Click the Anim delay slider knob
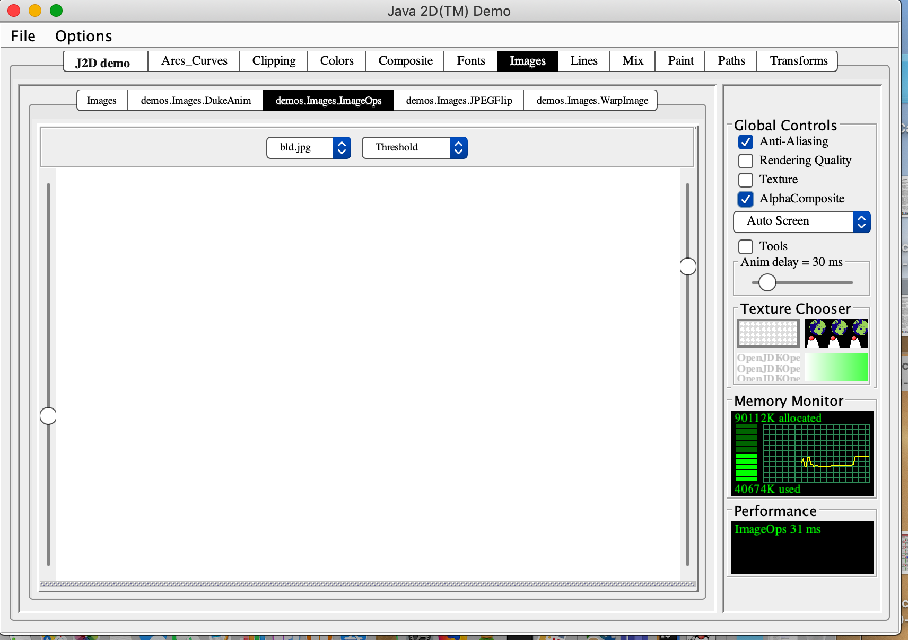The image size is (908, 640). point(767,282)
